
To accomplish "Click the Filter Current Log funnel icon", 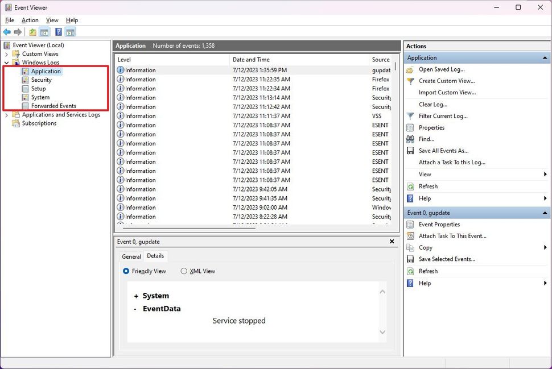I will [x=410, y=116].
